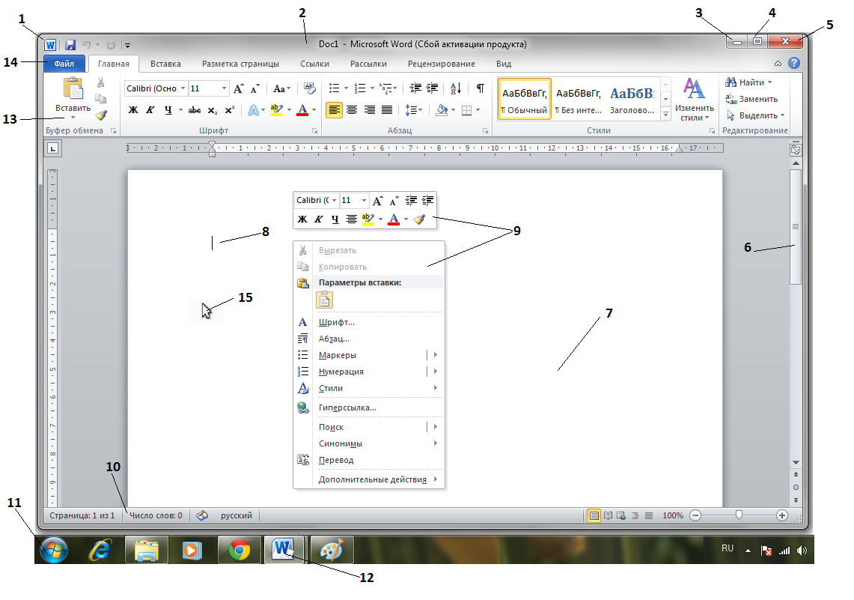
Task: Open Paint from the taskbar
Action: coord(332,550)
